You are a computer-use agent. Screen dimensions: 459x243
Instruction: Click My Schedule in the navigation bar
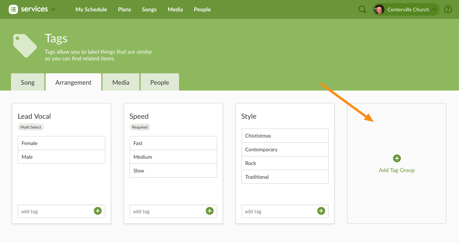click(91, 9)
